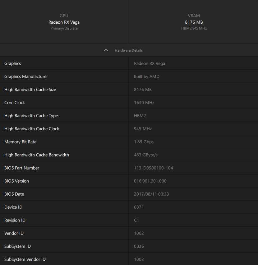258x265 pixels.
Task: Select the 0B36 subsystem value
Action: (139, 246)
